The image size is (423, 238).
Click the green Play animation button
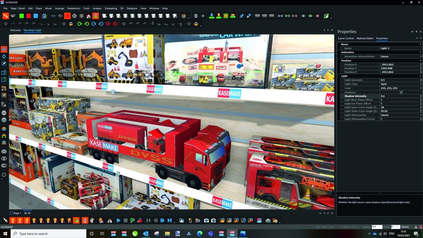click(x=119, y=220)
